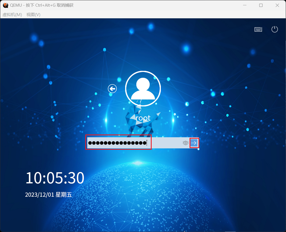Click the 10:05:30 clock display
This screenshot has height=232, width=286.
[x=55, y=178]
